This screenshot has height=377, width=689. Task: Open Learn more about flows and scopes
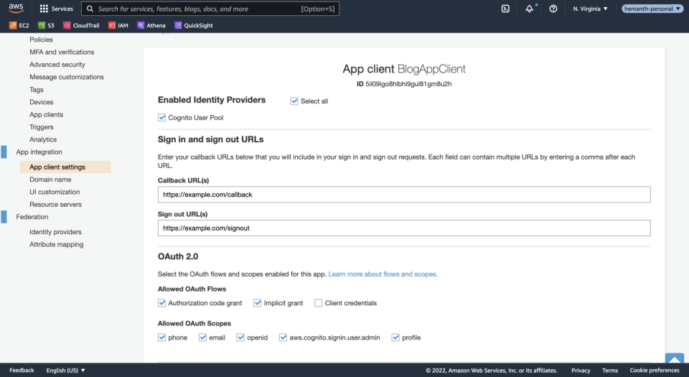click(383, 274)
